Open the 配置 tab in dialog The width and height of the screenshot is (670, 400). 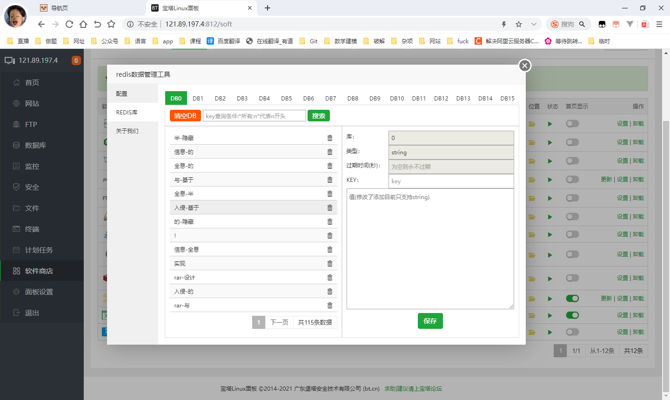tap(122, 93)
